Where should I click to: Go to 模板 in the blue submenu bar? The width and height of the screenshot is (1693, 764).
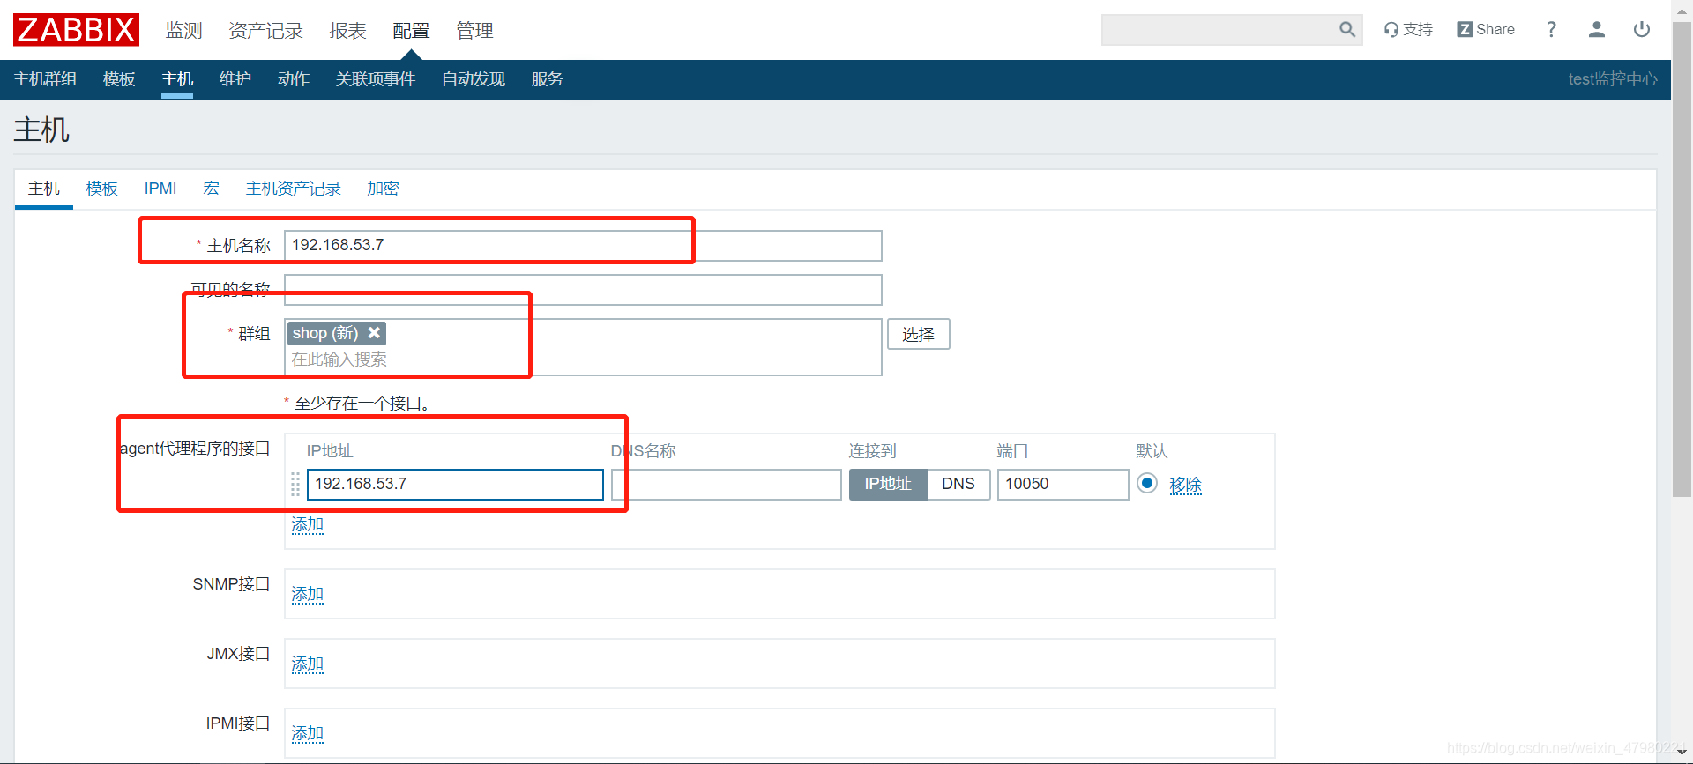coord(119,79)
